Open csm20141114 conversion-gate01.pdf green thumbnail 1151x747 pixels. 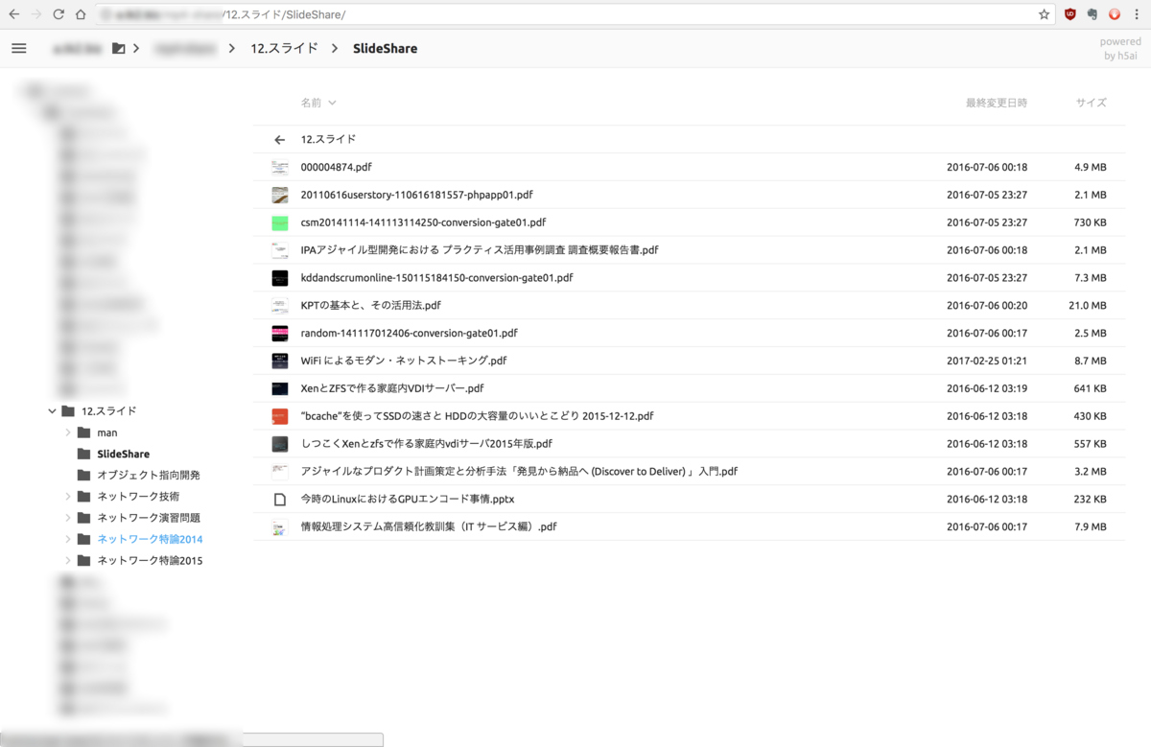point(279,222)
